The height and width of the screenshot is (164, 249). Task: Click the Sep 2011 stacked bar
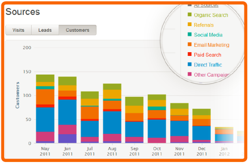tap(134, 120)
